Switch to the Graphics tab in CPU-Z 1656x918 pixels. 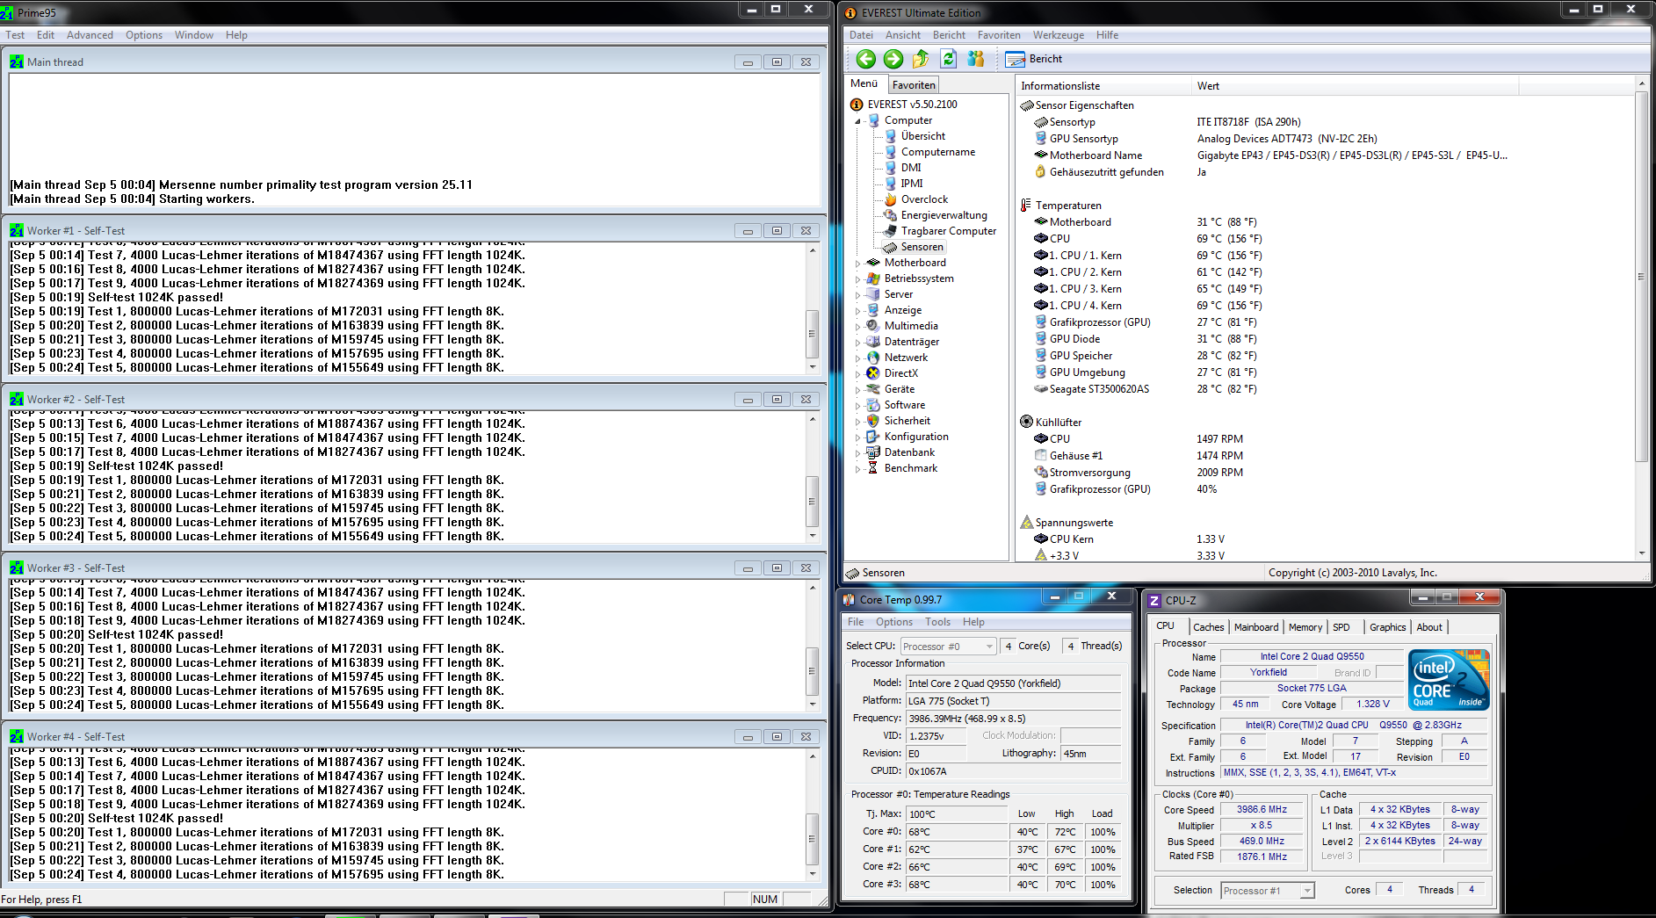tap(1387, 627)
